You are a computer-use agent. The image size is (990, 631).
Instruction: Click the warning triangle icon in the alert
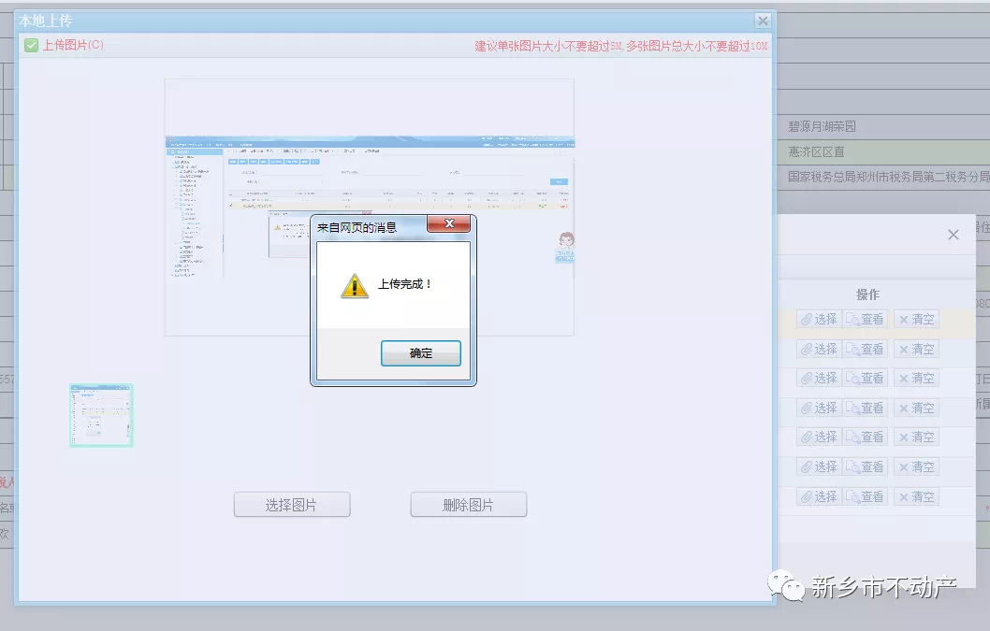click(x=355, y=285)
